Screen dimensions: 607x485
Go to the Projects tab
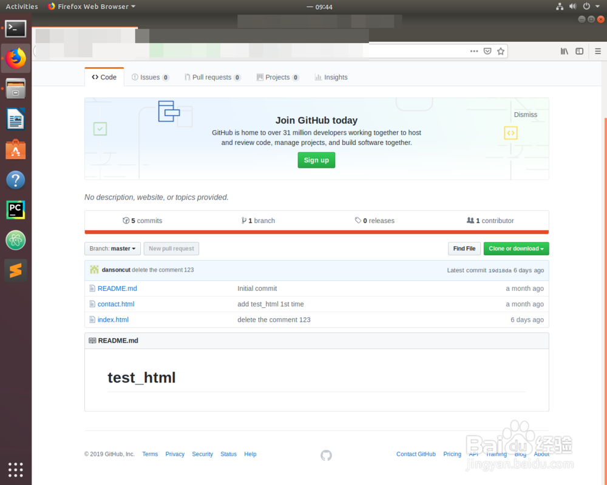277,78
